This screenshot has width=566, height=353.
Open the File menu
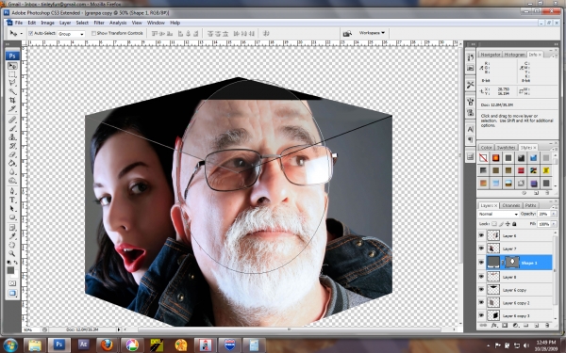19,23
